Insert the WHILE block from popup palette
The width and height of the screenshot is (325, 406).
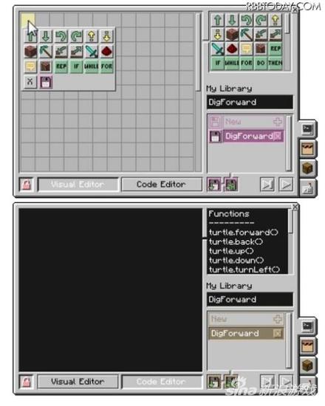point(92,66)
